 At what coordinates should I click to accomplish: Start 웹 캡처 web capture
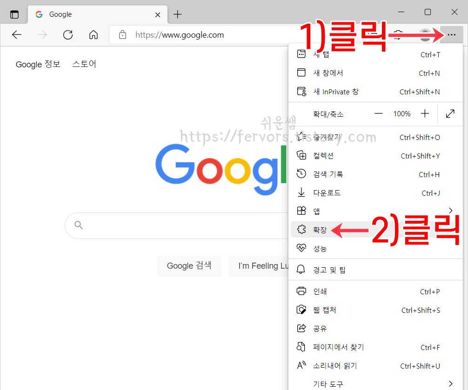pos(375,310)
